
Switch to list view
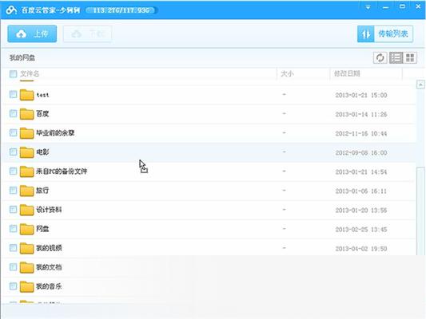tap(396, 57)
